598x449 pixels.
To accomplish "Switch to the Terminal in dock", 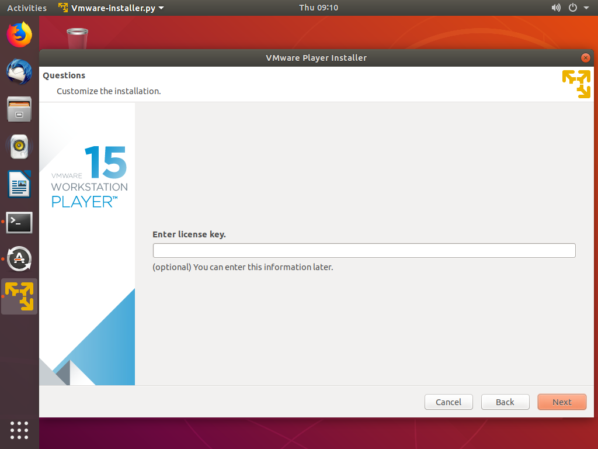I will pyautogui.click(x=19, y=222).
